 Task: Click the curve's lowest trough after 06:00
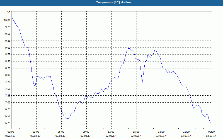click(68, 118)
